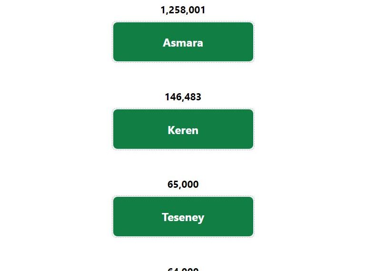Tap the word Keren inside the green card
366x271 pixels.
pos(183,130)
